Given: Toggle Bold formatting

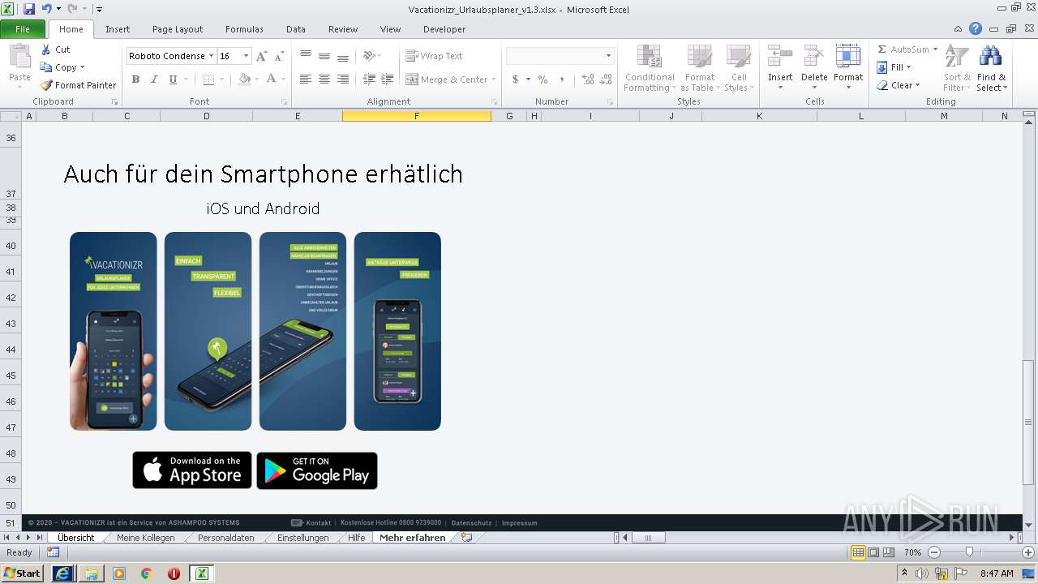Looking at the screenshot, I should (135, 79).
